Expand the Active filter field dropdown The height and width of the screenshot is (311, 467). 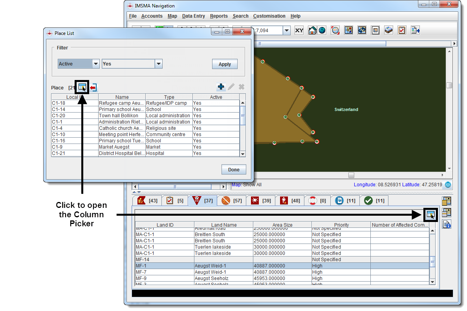pos(96,64)
